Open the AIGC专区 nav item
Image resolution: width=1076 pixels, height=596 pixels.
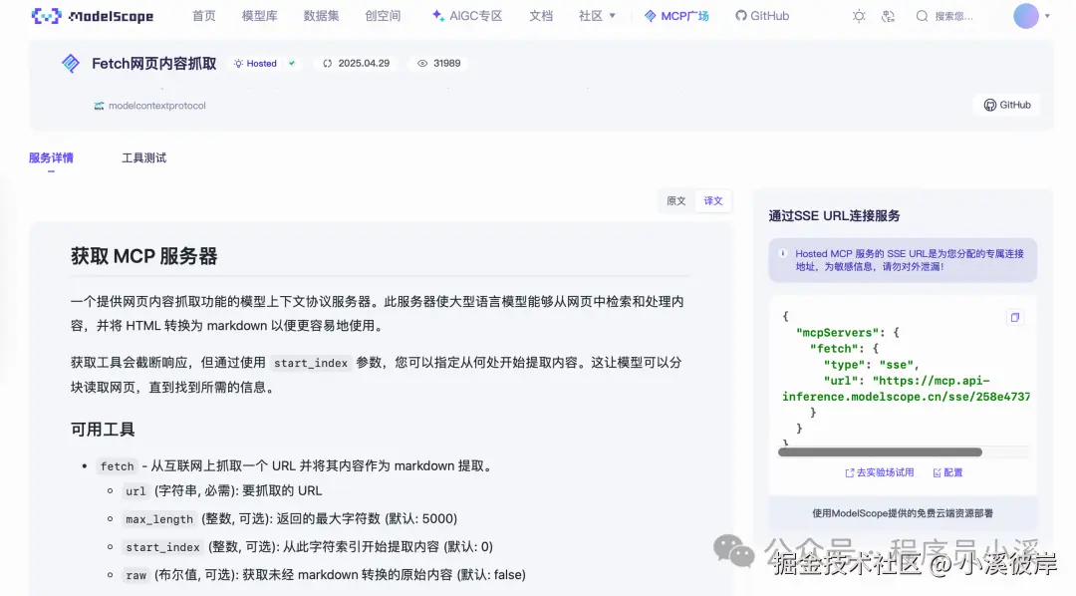(x=467, y=16)
